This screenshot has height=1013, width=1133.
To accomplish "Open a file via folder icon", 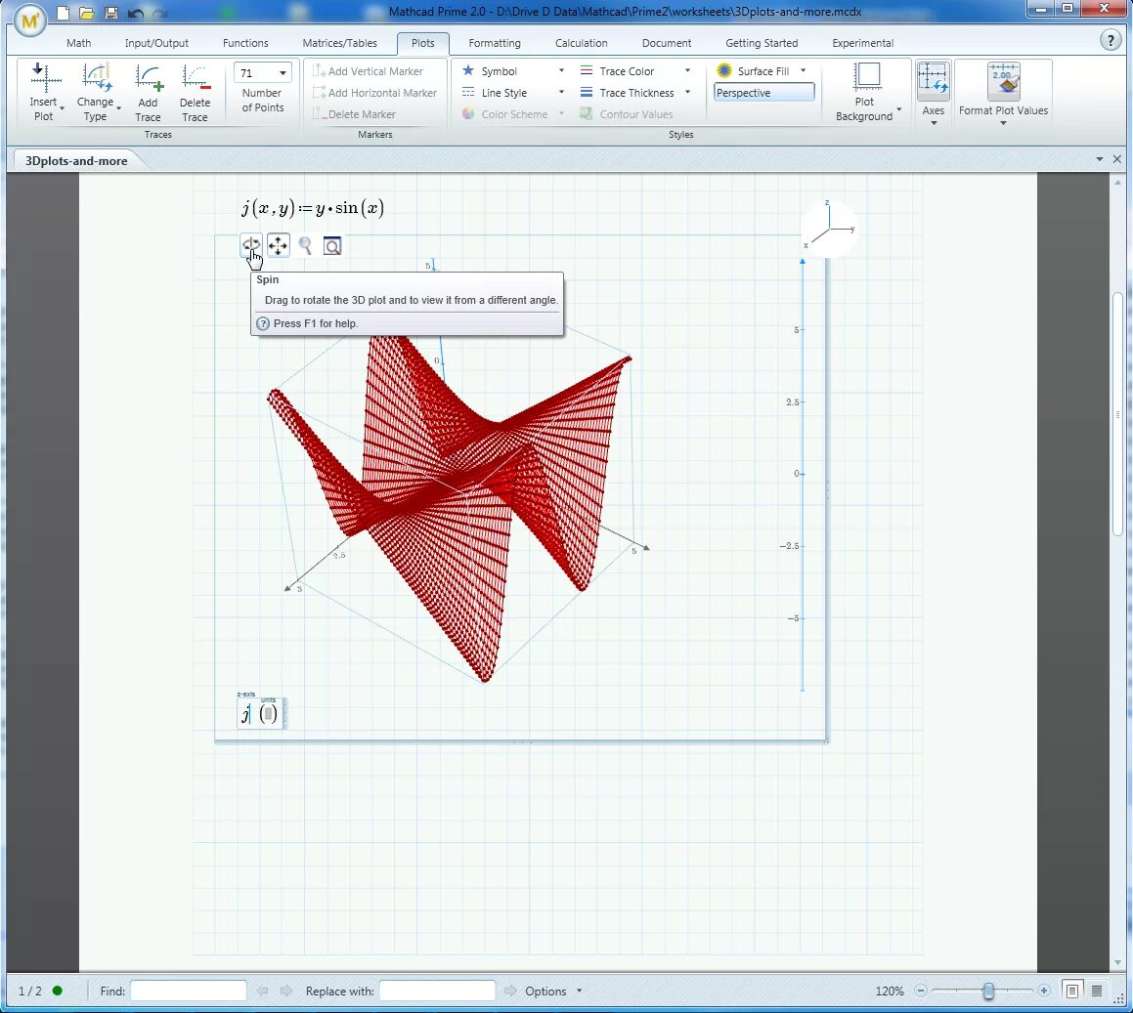I will tap(87, 13).
